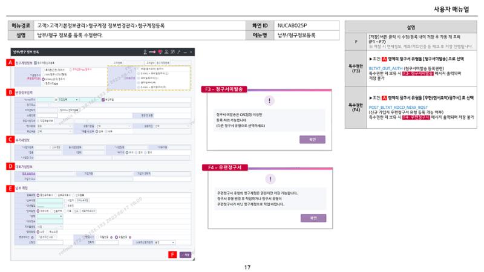Click the user silhouette icon right of the heart
Image resolution: width=484 pixels, height=272 pixels.
[x=166, y=52]
